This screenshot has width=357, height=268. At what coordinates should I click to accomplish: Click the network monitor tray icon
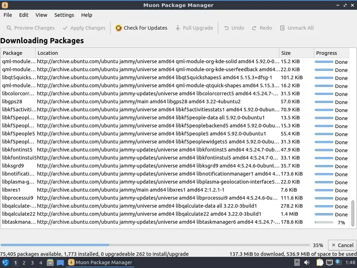[x=329, y=262]
